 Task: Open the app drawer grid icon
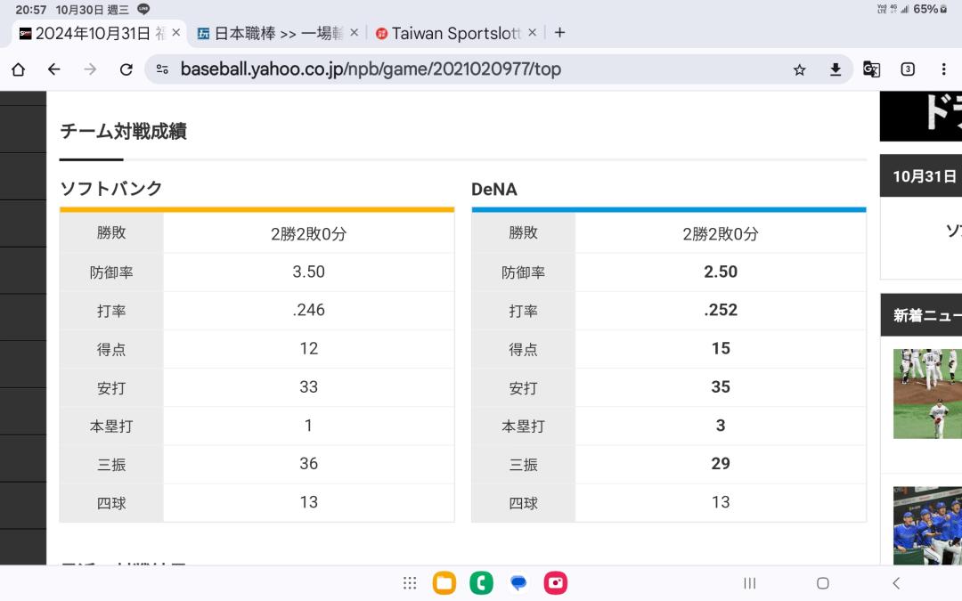(x=410, y=583)
